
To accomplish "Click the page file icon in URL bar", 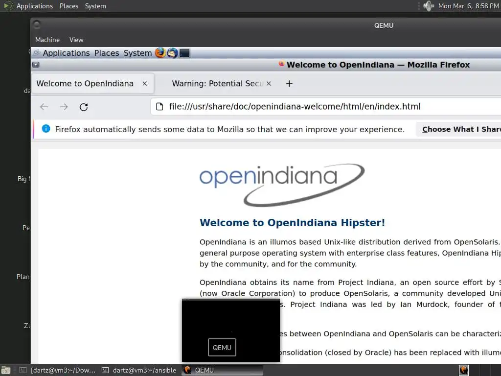I will 159,106.
